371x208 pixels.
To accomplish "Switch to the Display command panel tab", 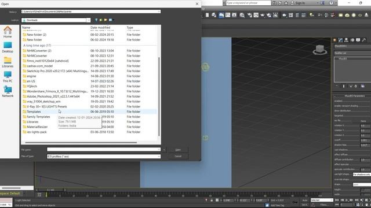I will [358, 40].
